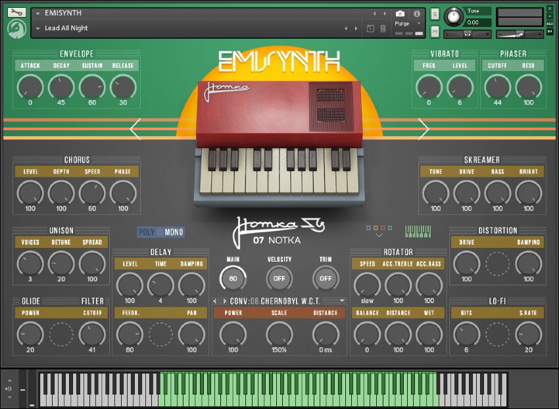Open the EMISYNTH instrument dropdown arrow
This screenshot has width=559, height=409.
[x=39, y=12]
